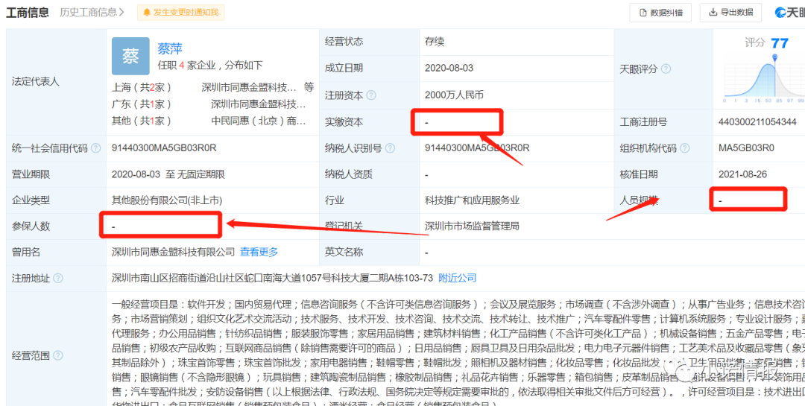Click the download icon in 导出数据

tap(713, 13)
